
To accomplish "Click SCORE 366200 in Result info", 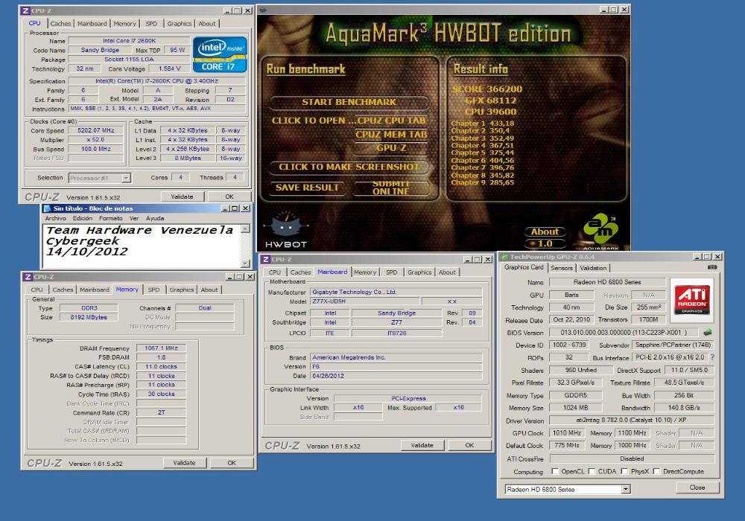I will pos(486,89).
